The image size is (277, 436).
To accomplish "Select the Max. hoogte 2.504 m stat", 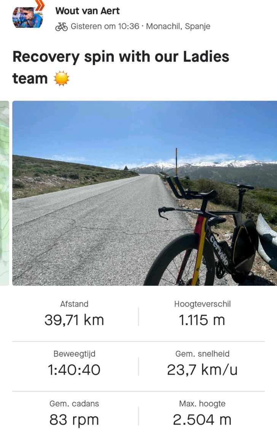I will click(202, 413).
